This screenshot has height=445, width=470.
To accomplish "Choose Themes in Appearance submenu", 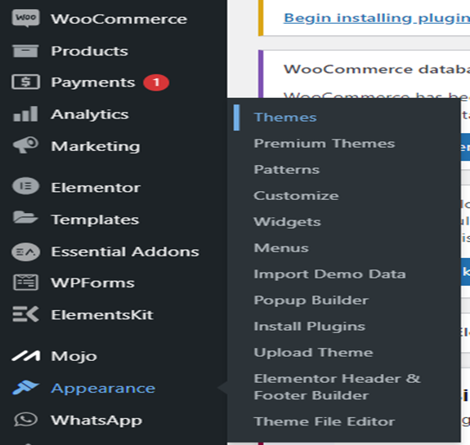I will pos(285,117).
